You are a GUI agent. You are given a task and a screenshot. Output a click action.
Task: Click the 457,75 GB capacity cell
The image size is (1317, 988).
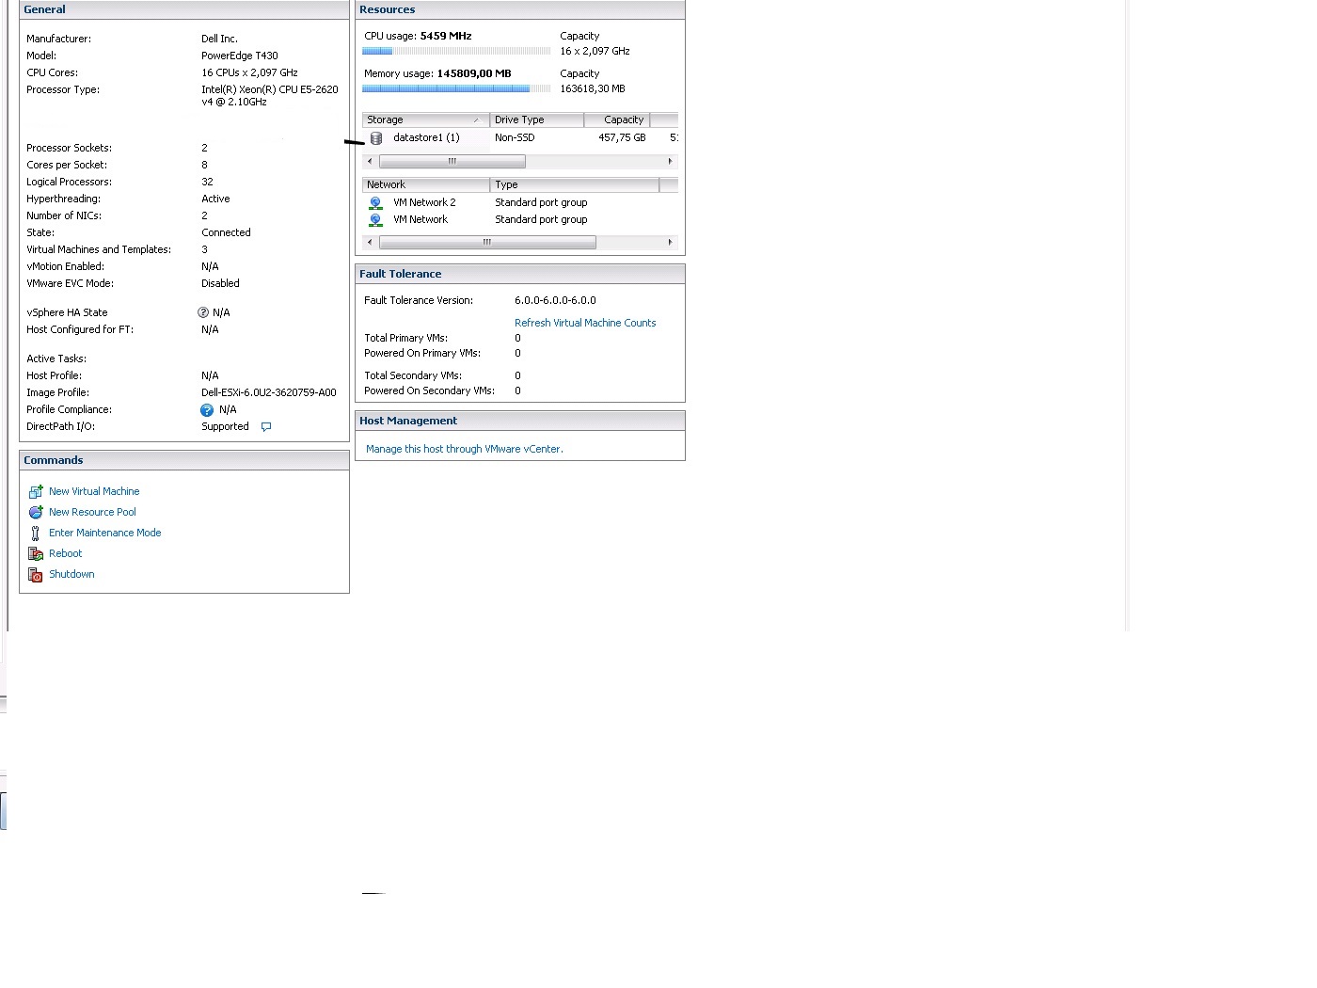click(x=622, y=137)
